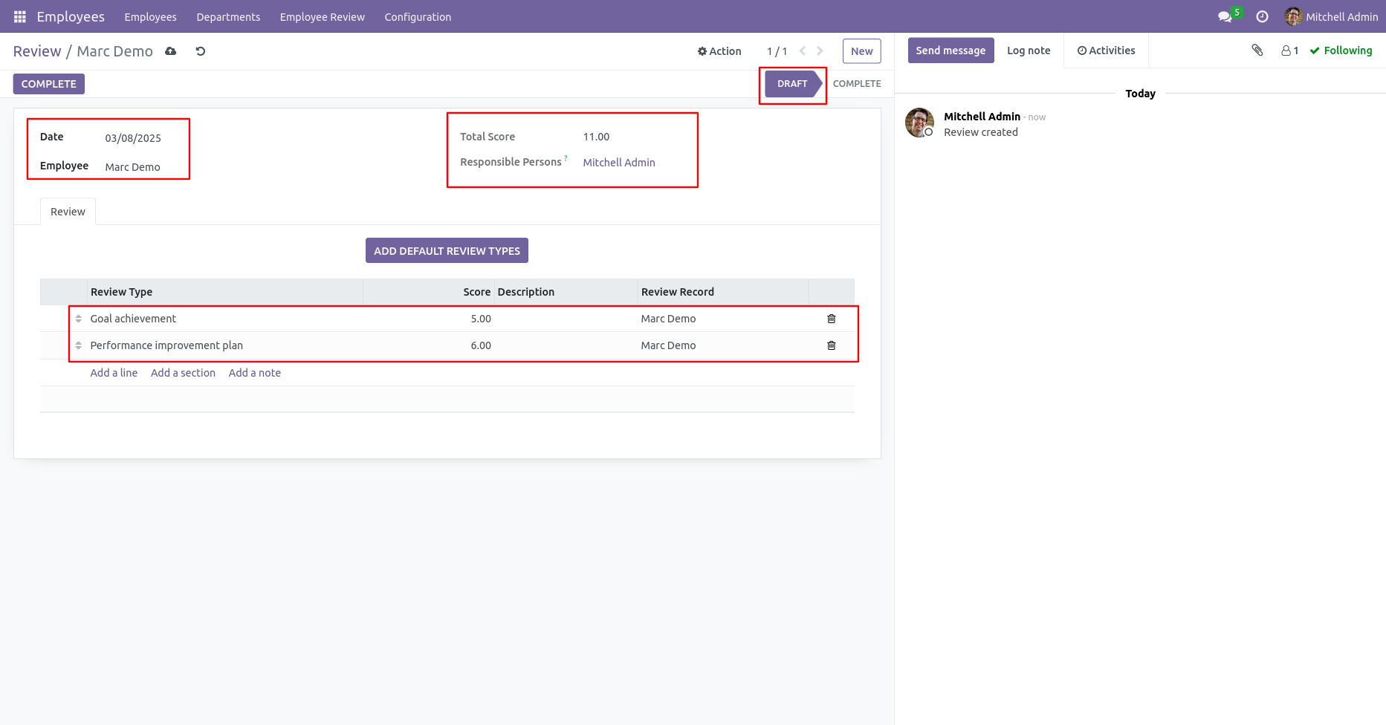Click the Employees app title
This screenshot has height=725, width=1386.
tap(71, 16)
